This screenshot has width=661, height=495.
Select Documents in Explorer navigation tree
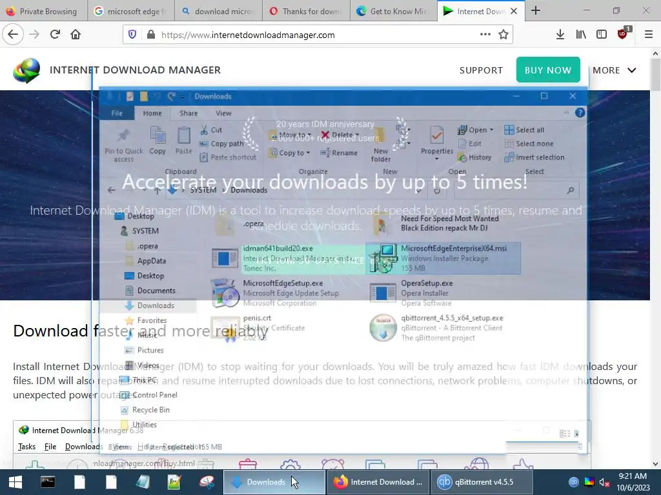pyautogui.click(x=150, y=291)
